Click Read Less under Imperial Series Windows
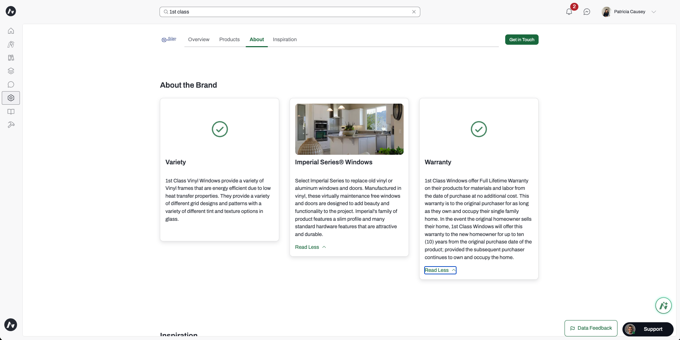Screen dimensions: 680x340 pos(307,247)
